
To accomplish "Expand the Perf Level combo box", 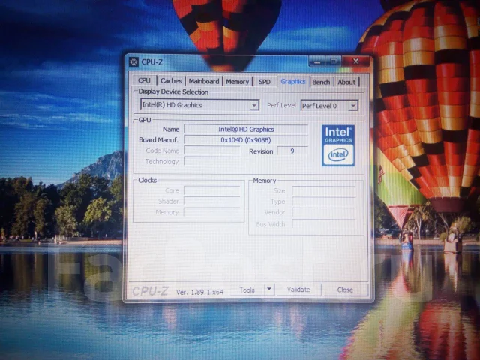I will 329,106.
